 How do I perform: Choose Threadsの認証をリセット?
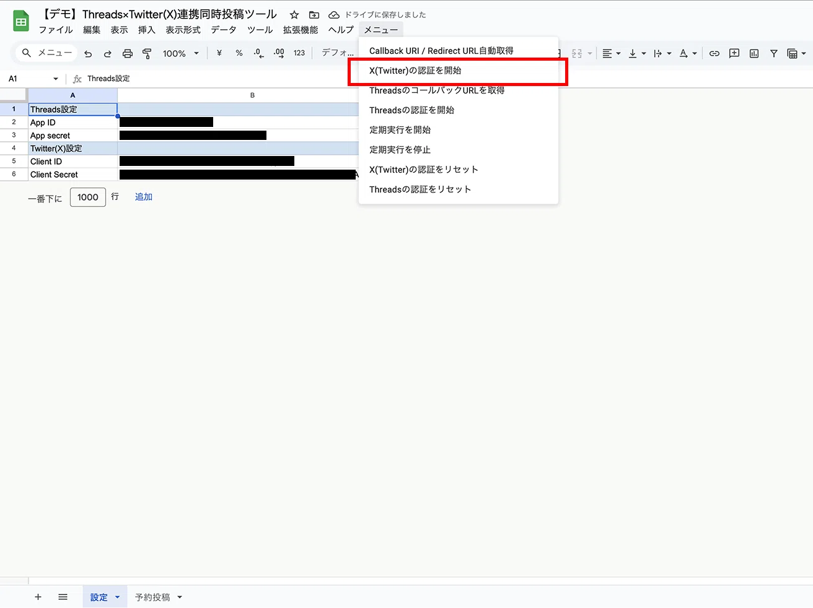pyautogui.click(x=459, y=189)
